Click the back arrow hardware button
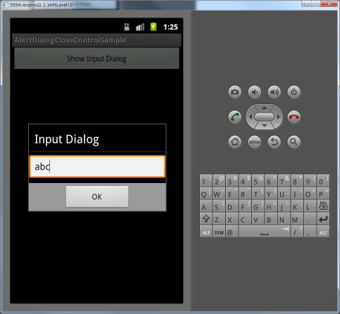 click(x=275, y=142)
